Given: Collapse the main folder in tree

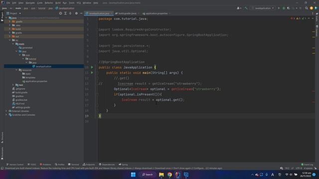Looking at the screenshot, I should [13, 44].
